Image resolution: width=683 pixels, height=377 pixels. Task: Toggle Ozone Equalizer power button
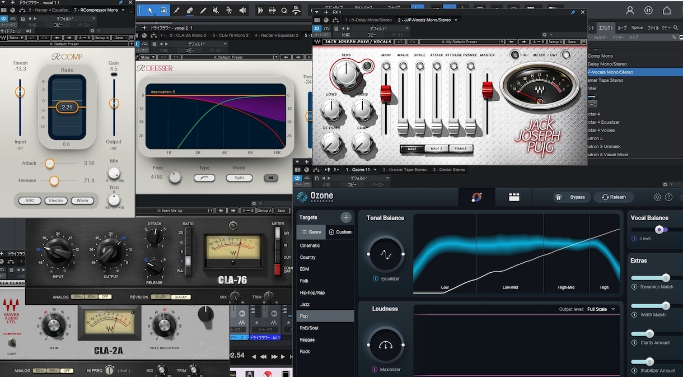[375, 278]
